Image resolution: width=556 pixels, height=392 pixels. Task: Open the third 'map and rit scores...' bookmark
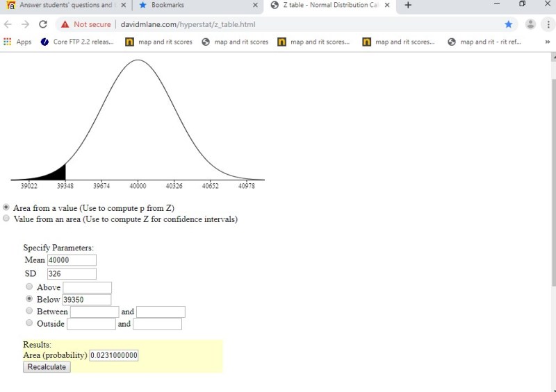(314, 42)
